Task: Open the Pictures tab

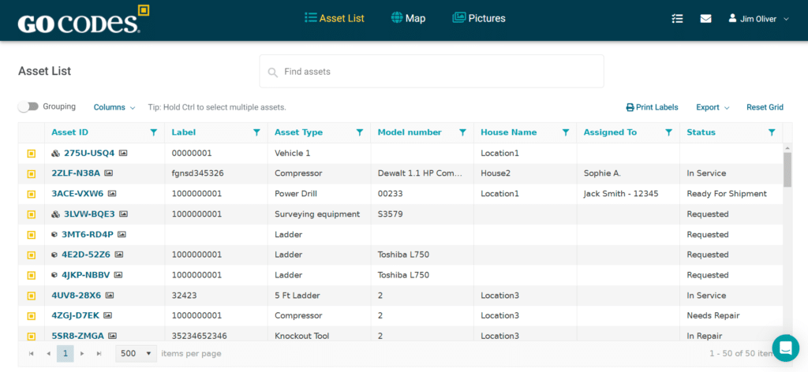Action: tap(478, 18)
